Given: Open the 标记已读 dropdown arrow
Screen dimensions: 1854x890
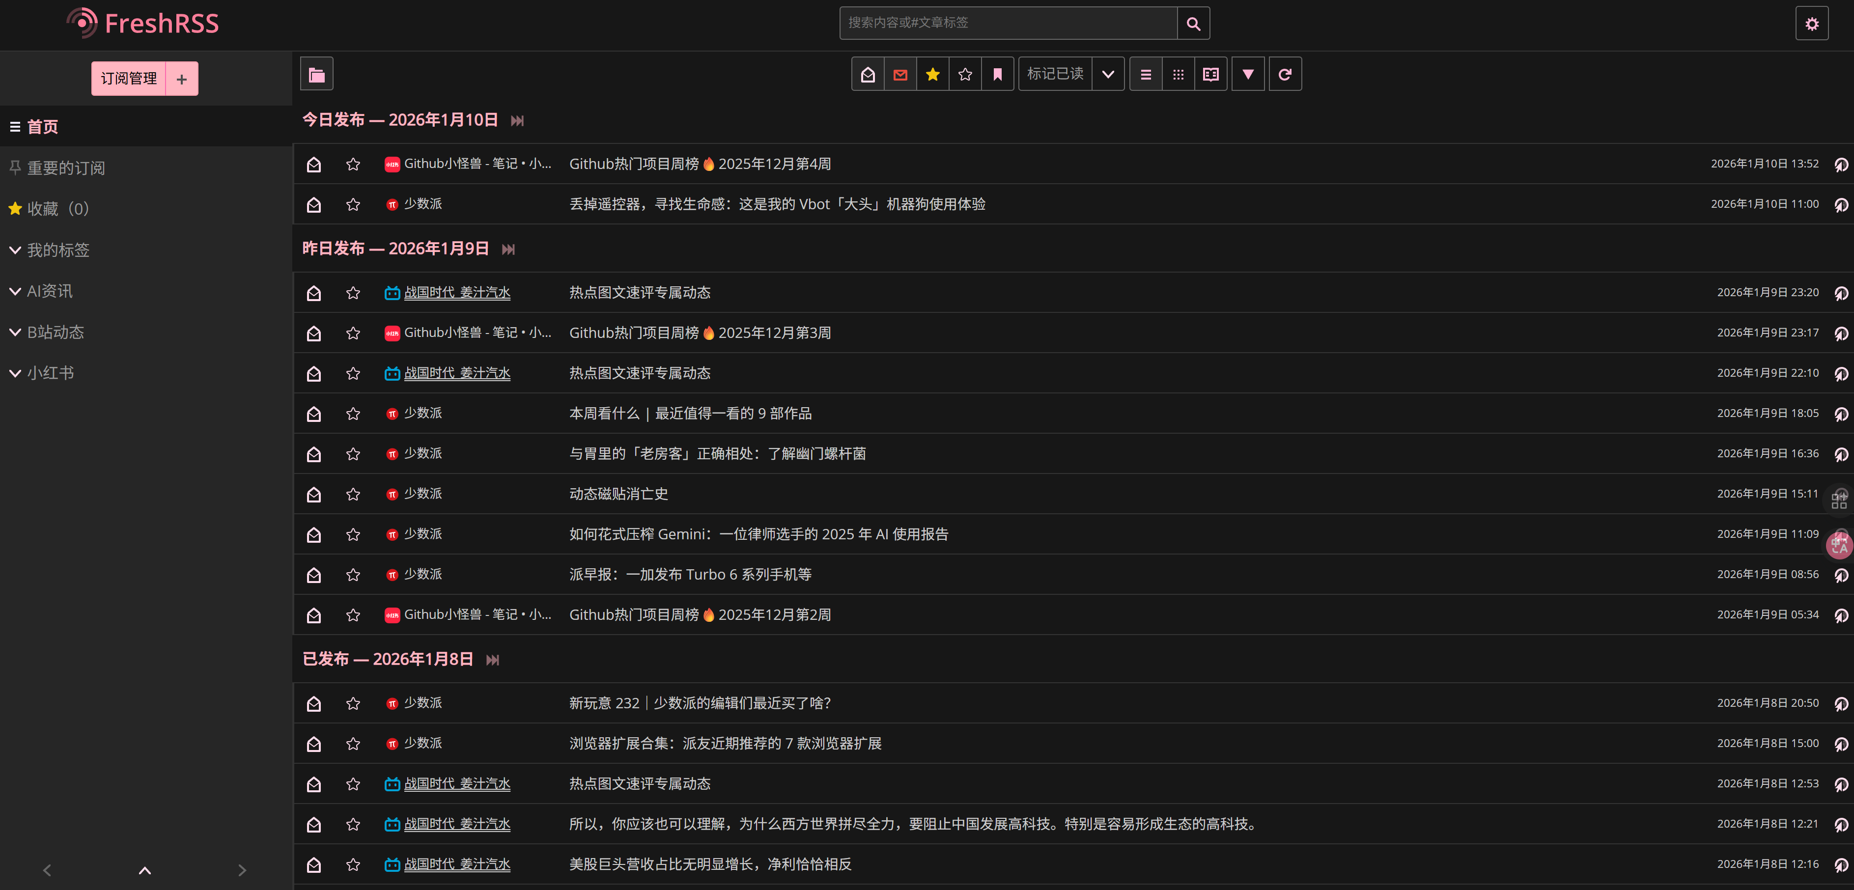Looking at the screenshot, I should (1108, 74).
